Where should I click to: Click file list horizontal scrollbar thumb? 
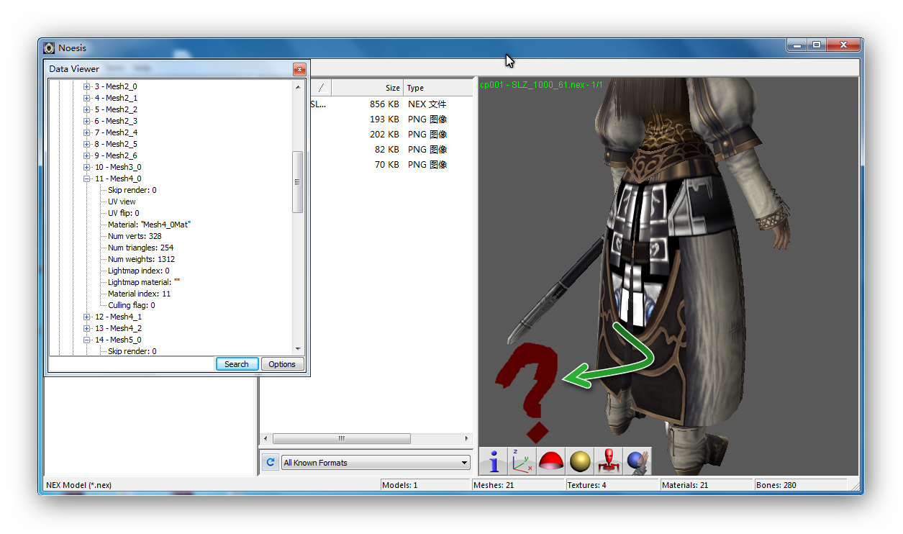coord(342,438)
